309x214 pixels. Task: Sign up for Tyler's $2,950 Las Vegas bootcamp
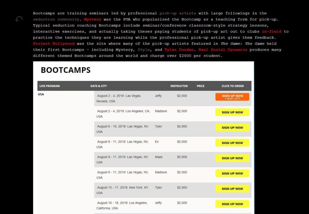pyautogui.click(x=232, y=127)
